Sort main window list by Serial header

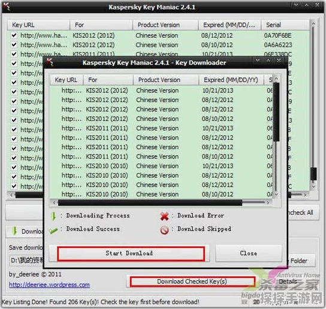(x=285, y=25)
